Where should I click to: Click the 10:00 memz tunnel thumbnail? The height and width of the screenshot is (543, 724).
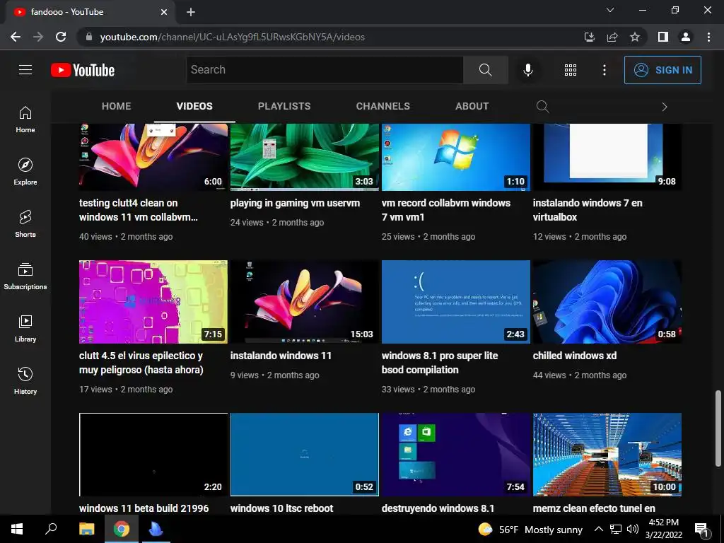point(607,455)
